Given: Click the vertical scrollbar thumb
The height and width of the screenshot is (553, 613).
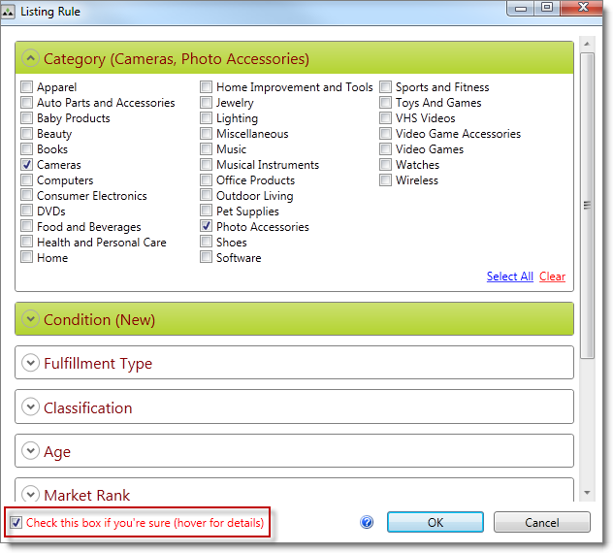Looking at the screenshot, I should coord(586,204).
